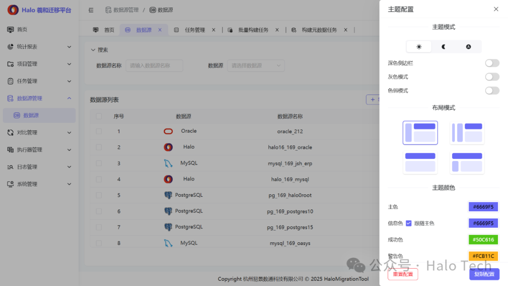Screen dimensions: 508x286
Task: Click the PostgreSQL elephant icon in the pg_169_halo0root row
Action: (168, 195)
